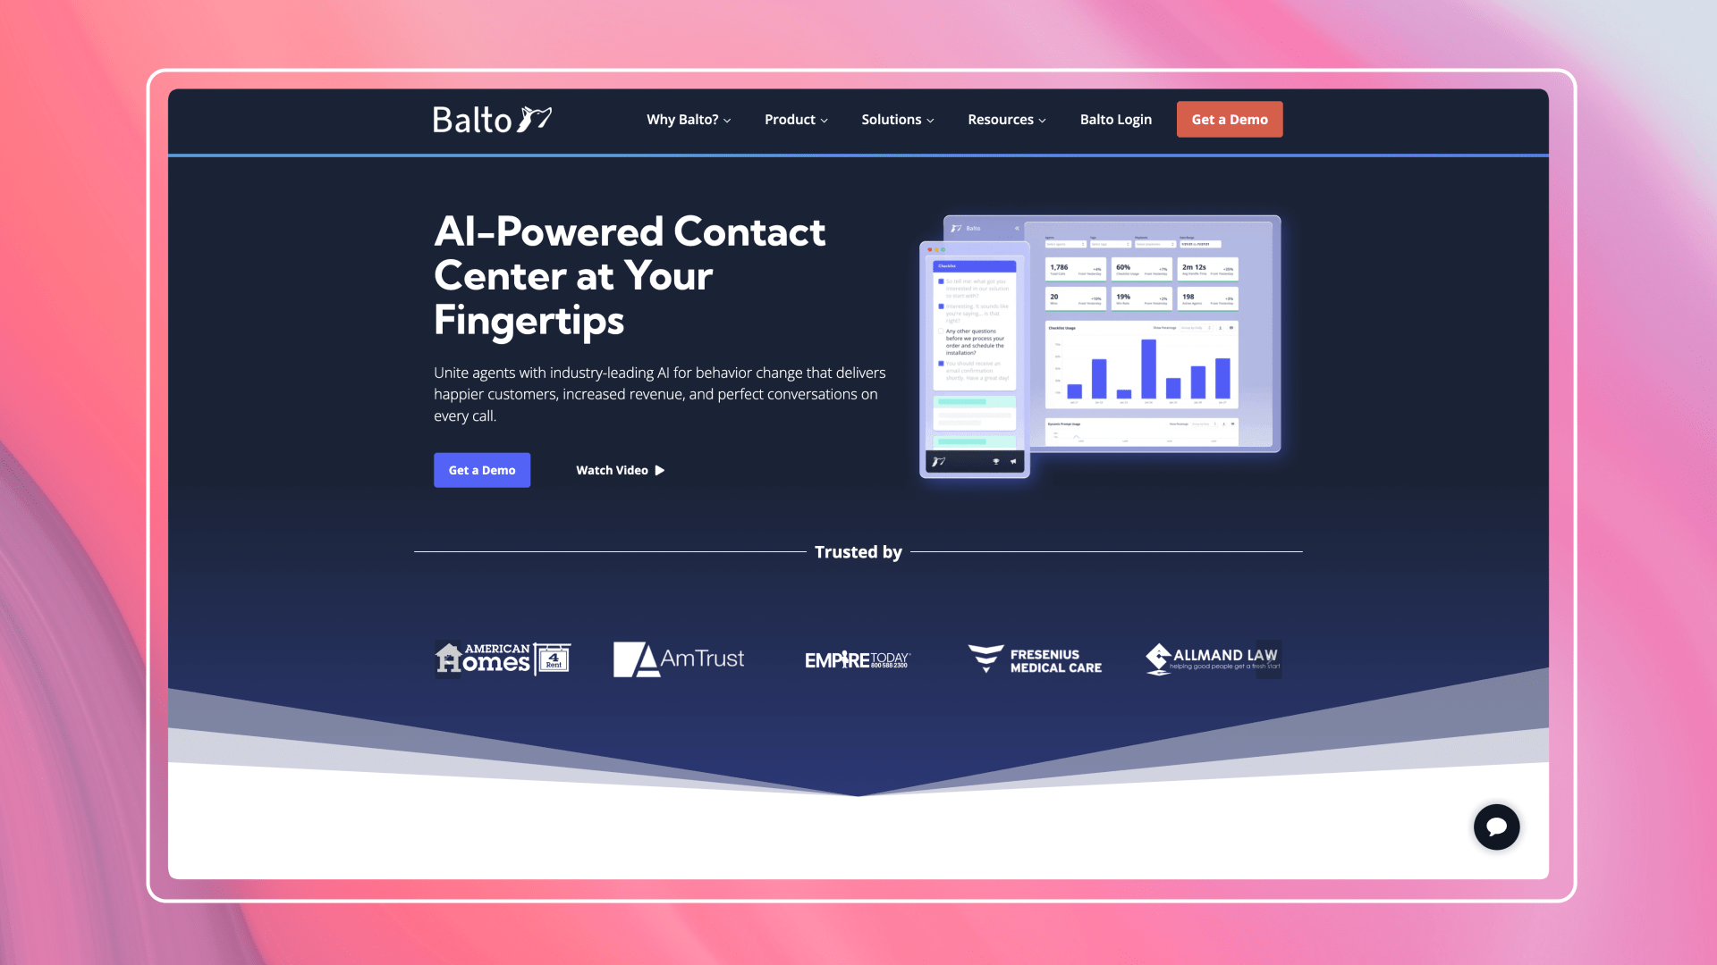Click the Get a Demo button hero

coord(481,470)
